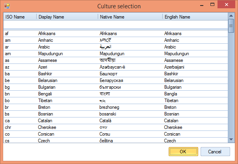The image size is (238, 164).
Task: Select Bashkir in Display Name column
Action: pos(45,74)
